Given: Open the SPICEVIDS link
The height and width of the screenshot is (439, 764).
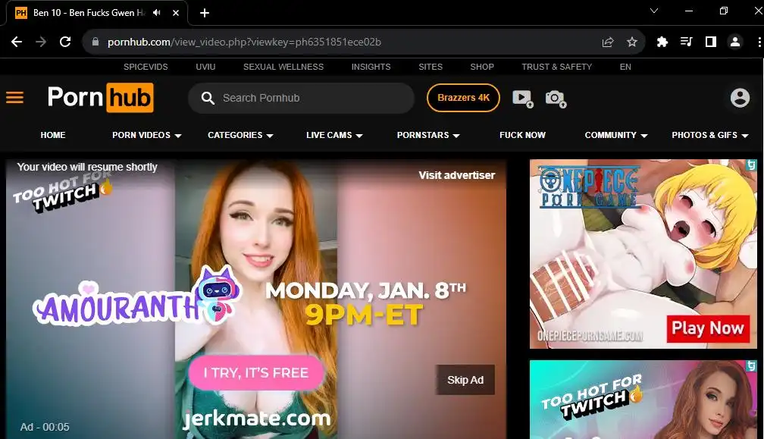Looking at the screenshot, I should [x=146, y=67].
